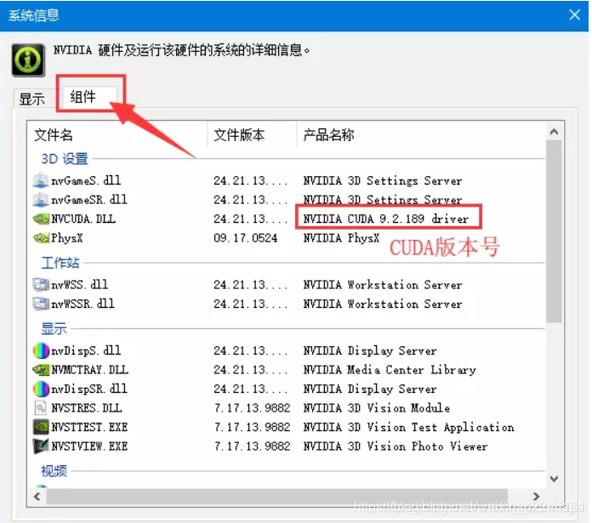Screen dimensions: 592x523
Task: Click NVIDIA 3D Vision Test Application text
Action: (x=408, y=427)
